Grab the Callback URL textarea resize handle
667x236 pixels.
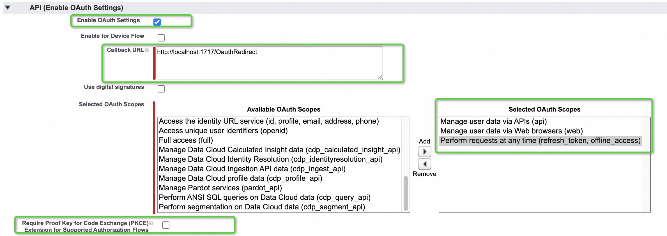[x=380, y=77]
